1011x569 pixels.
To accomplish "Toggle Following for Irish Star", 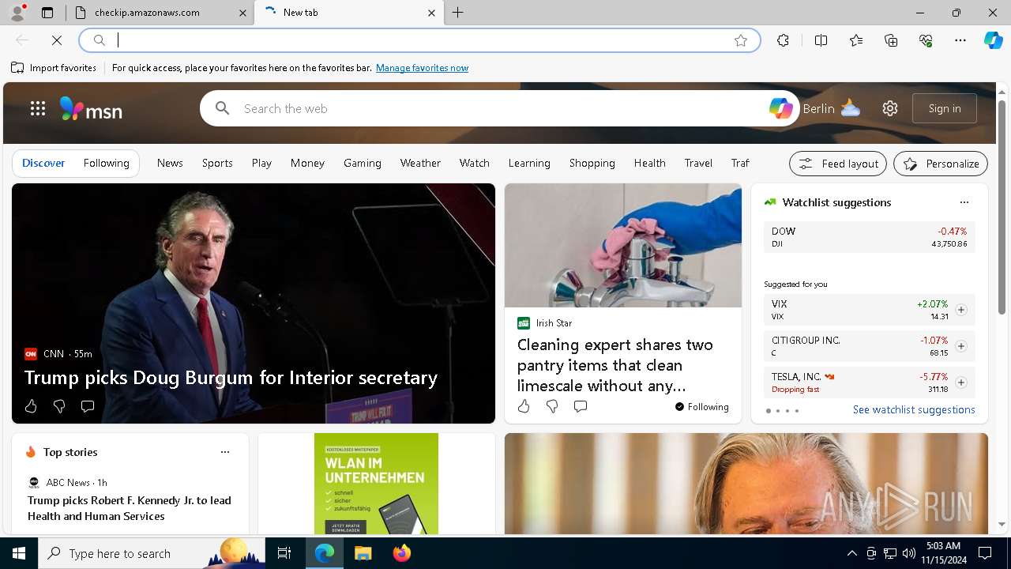I will point(702,406).
